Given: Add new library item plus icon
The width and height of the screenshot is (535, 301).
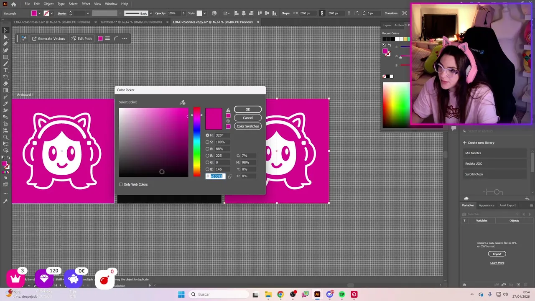Looking at the screenshot, I should pos(527,198).
